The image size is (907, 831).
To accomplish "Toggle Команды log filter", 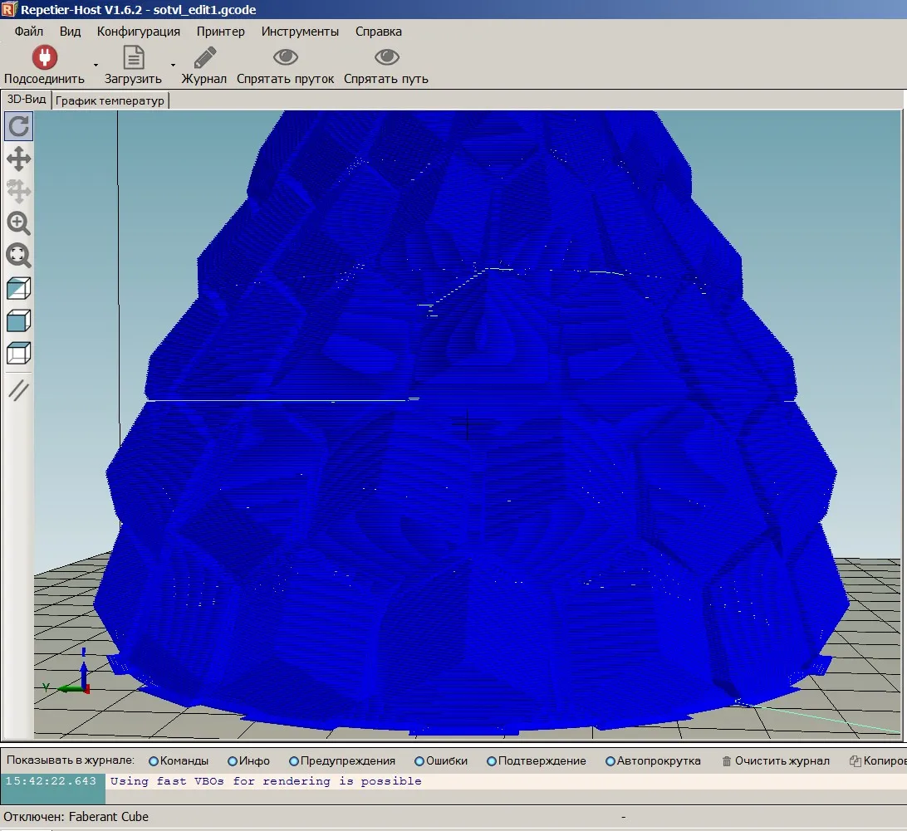I will point(179,761).
